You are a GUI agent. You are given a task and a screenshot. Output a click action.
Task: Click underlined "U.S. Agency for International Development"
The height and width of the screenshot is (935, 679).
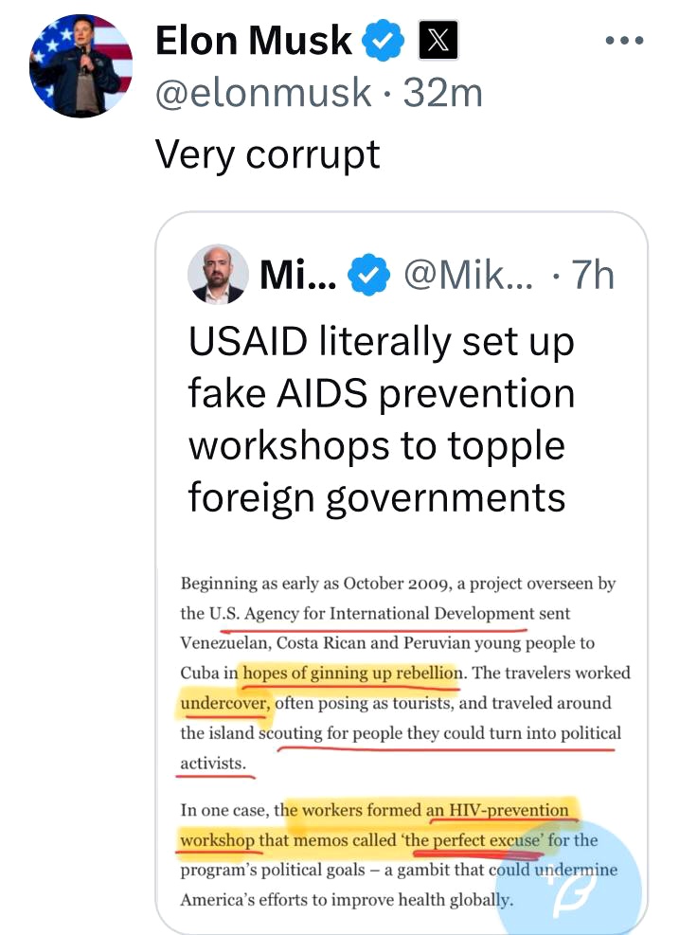click(x=371, y=613)
